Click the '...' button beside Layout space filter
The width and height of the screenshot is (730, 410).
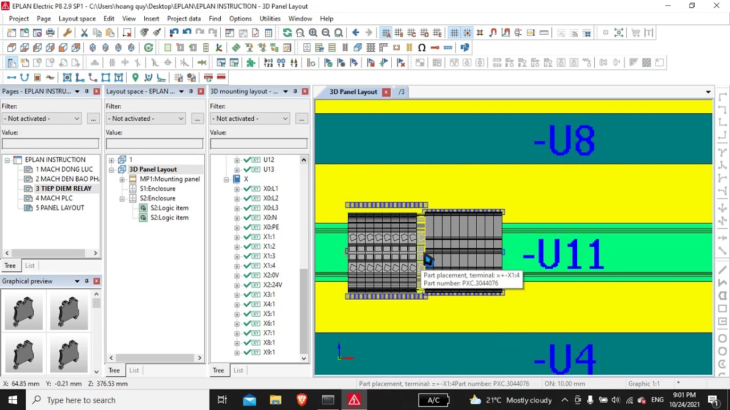tap(197, 118)
